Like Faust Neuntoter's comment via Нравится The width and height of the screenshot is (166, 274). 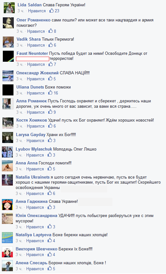36,65
